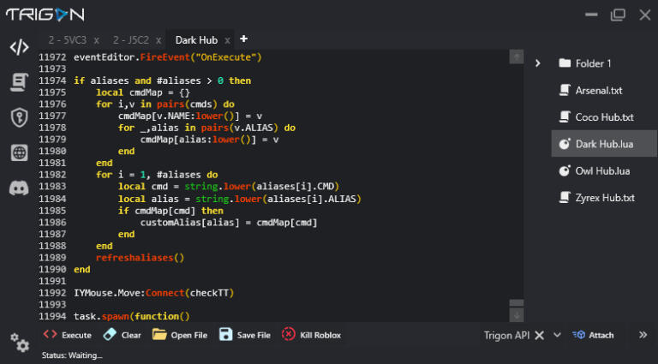Expand the double chevron at bottom right
Image resolution: width=658 pixels, height=364 pixels.
643,335
